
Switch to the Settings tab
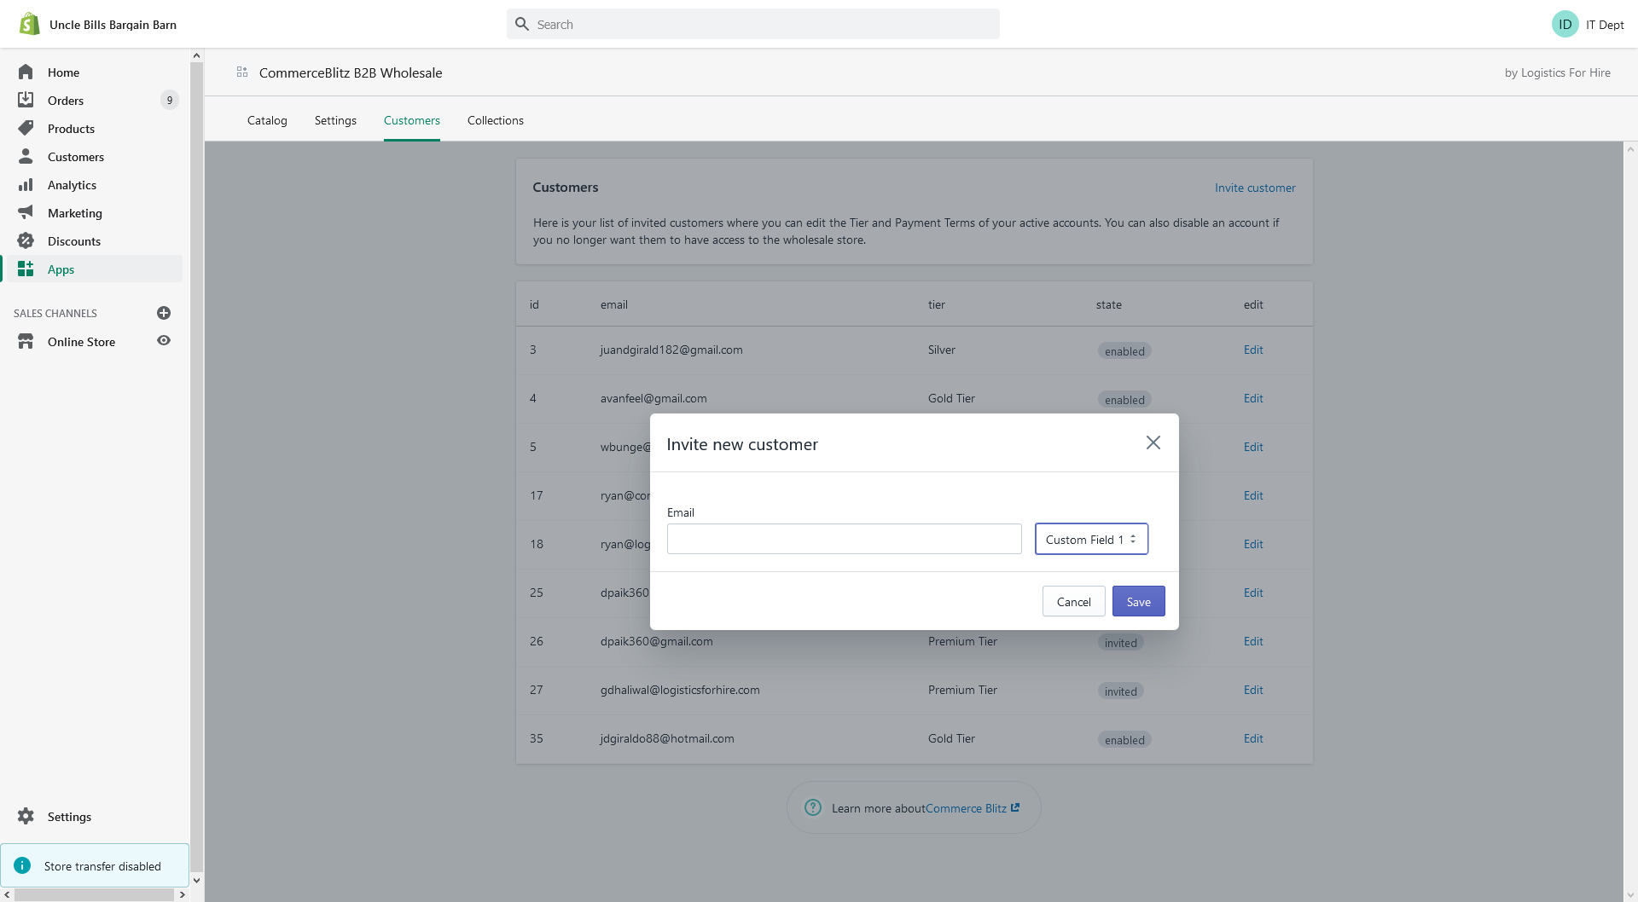point(335,120)
